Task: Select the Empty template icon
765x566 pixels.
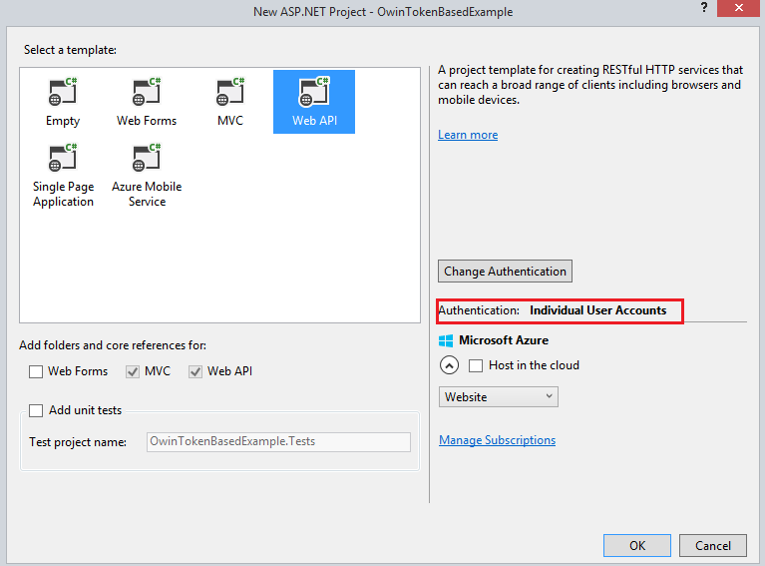Action: (x=63, y=93)
